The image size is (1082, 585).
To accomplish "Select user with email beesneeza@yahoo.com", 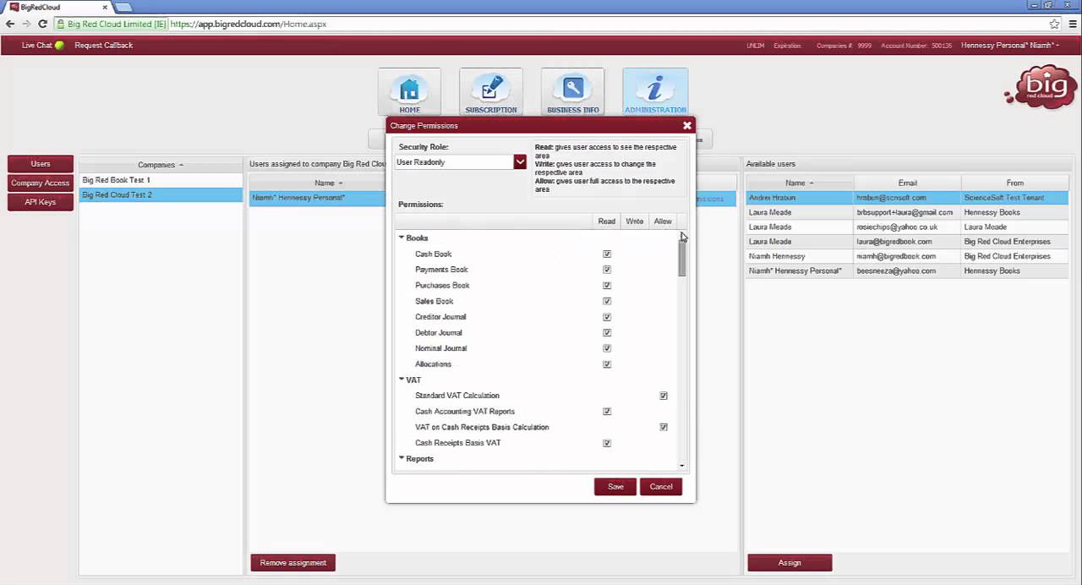I will 907,271.
